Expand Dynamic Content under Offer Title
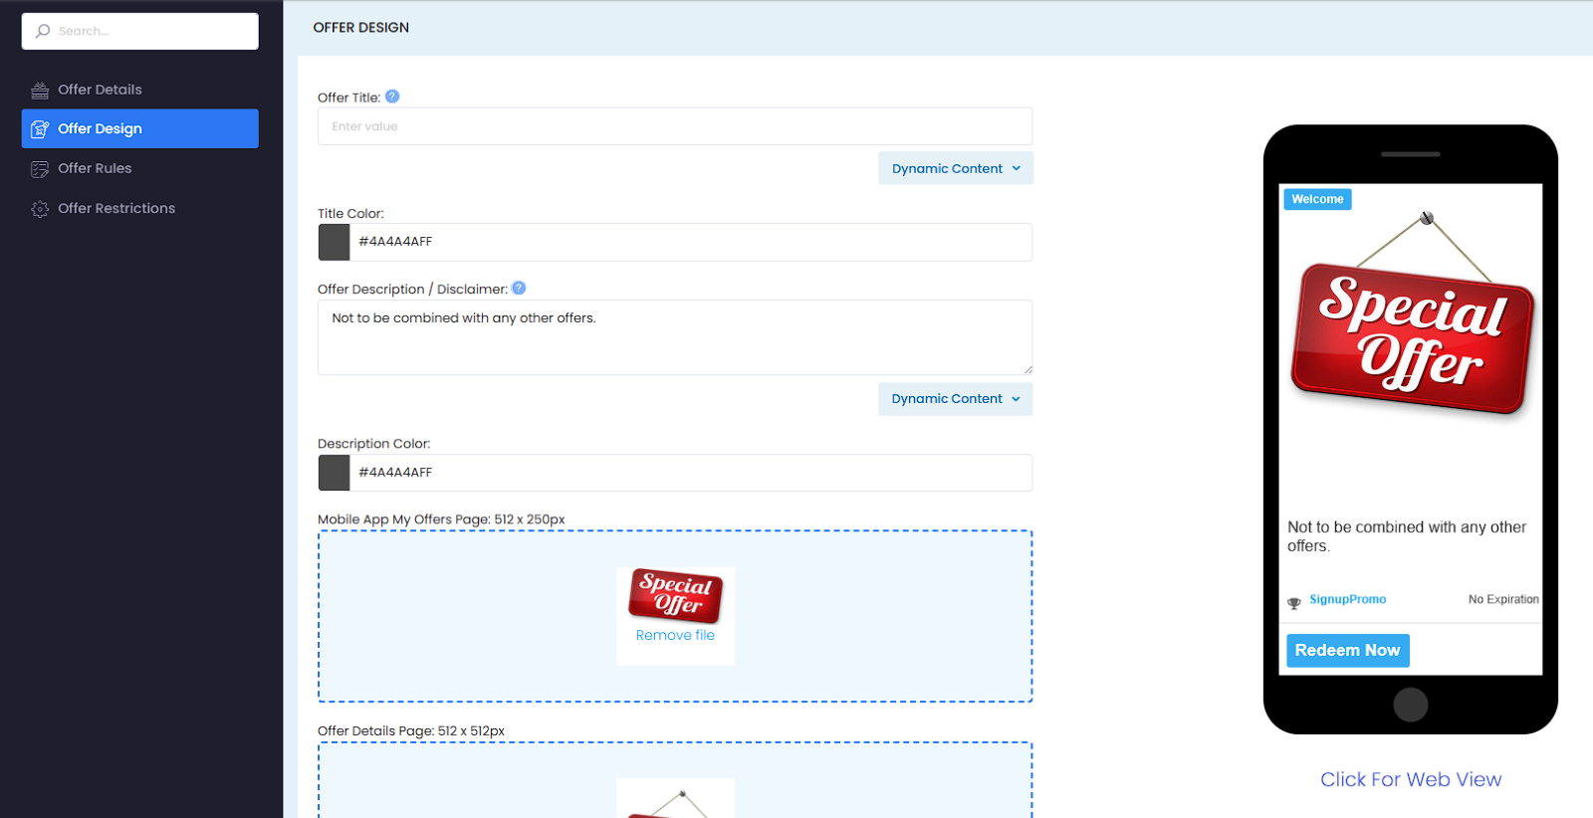 coord(956,168)
